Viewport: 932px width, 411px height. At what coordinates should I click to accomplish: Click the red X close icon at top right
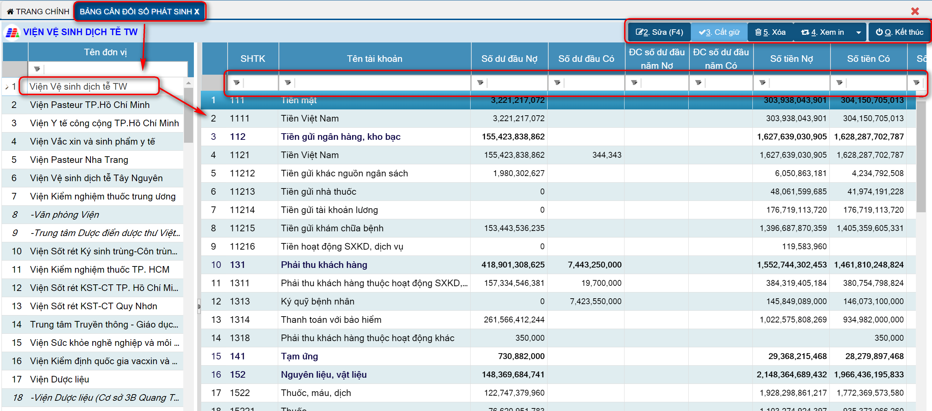(915, 11)
